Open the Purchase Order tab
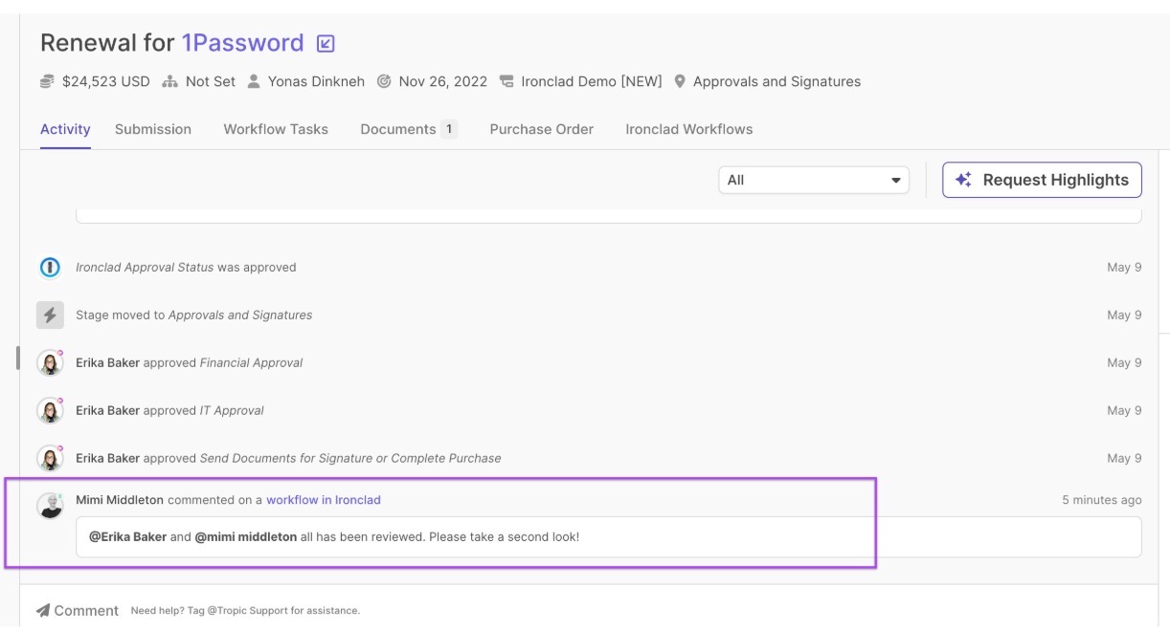 coord(542,129)
